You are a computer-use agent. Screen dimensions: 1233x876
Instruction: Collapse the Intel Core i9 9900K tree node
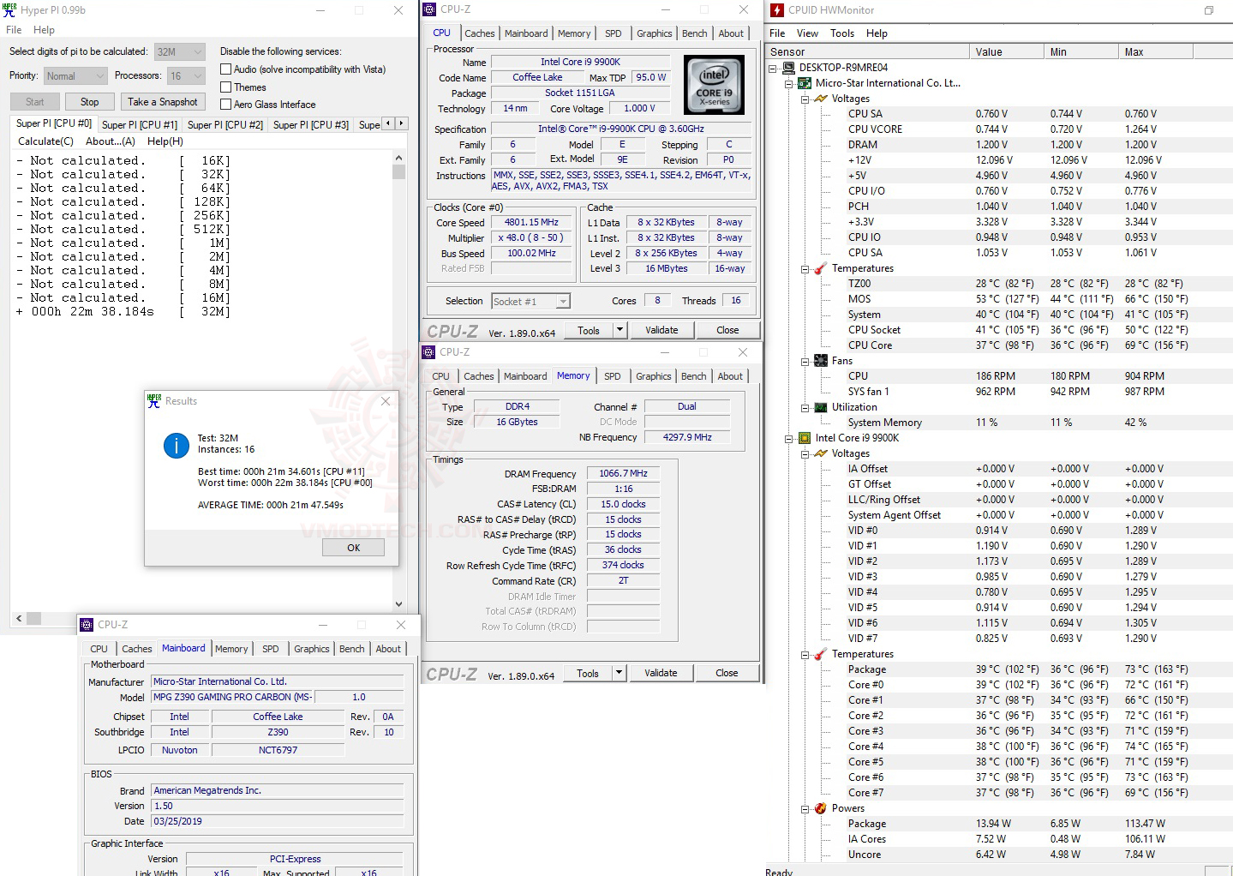788,438
